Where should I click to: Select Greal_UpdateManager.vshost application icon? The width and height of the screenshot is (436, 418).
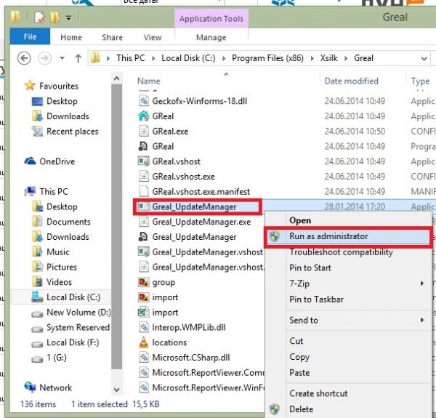[x=143, y=252]
